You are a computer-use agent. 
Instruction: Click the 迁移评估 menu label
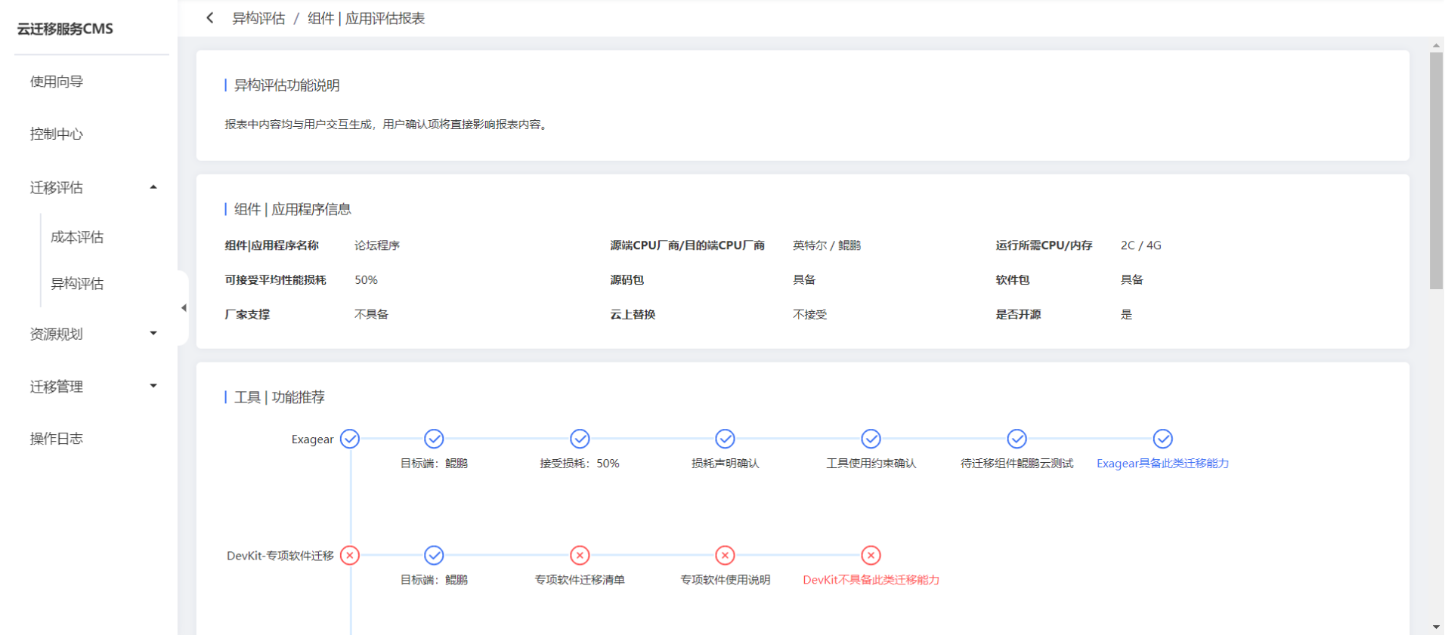57,187
